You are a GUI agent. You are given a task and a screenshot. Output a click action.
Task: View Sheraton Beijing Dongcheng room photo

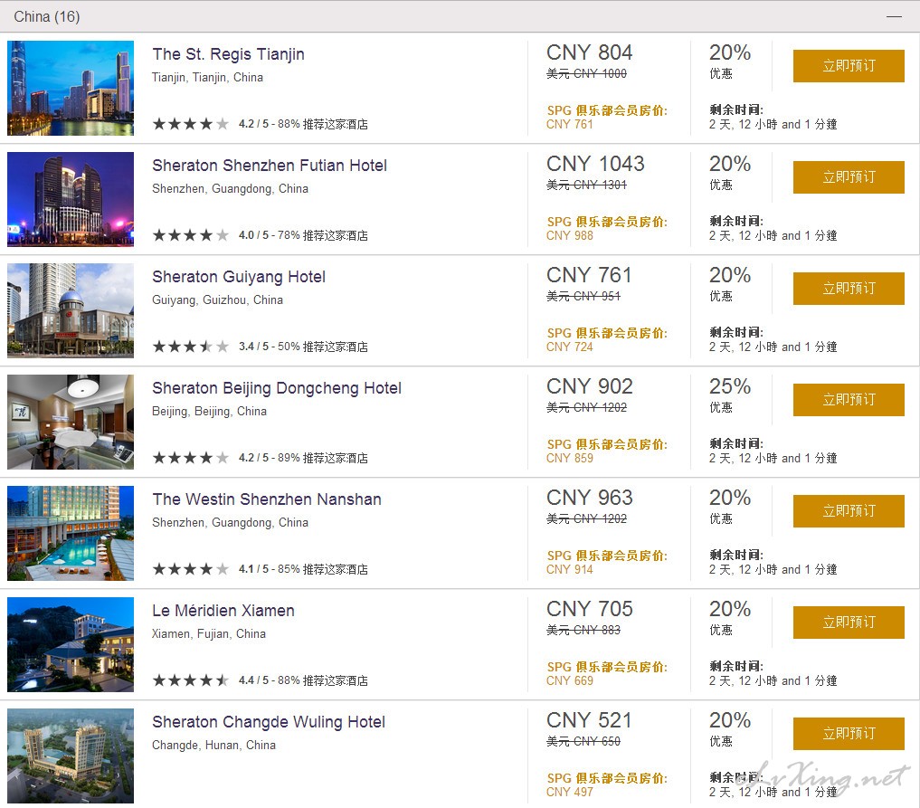[x=71, y=422]
